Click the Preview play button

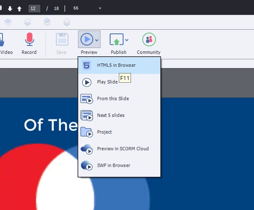pos(87,39)
